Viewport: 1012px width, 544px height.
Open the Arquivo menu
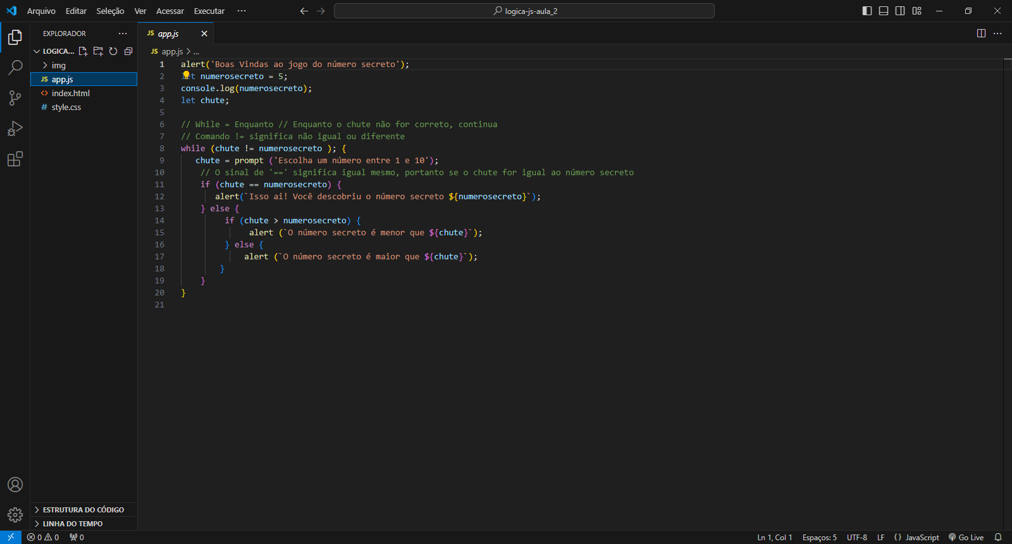pos(41,11)
